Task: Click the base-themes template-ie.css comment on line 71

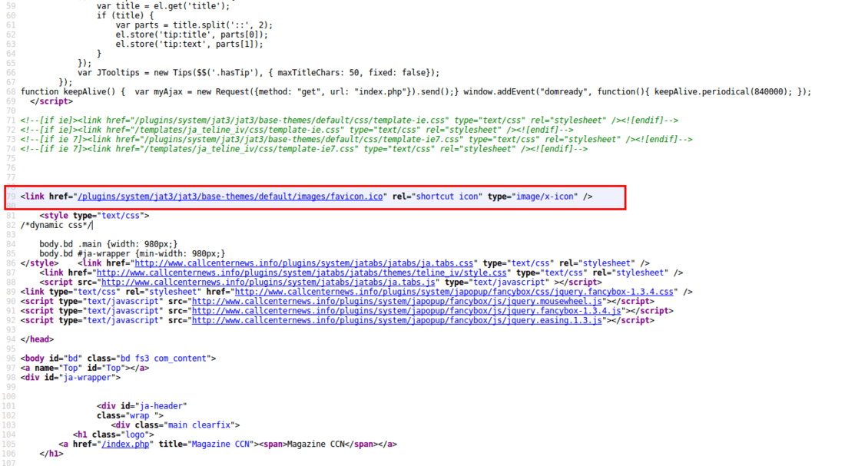Action: click(350, 121)
